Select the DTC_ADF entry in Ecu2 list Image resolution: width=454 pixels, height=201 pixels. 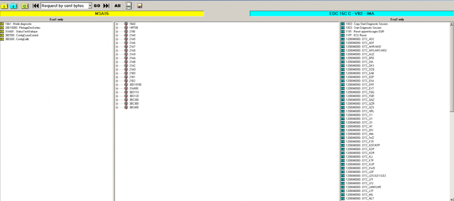point(360,43)
